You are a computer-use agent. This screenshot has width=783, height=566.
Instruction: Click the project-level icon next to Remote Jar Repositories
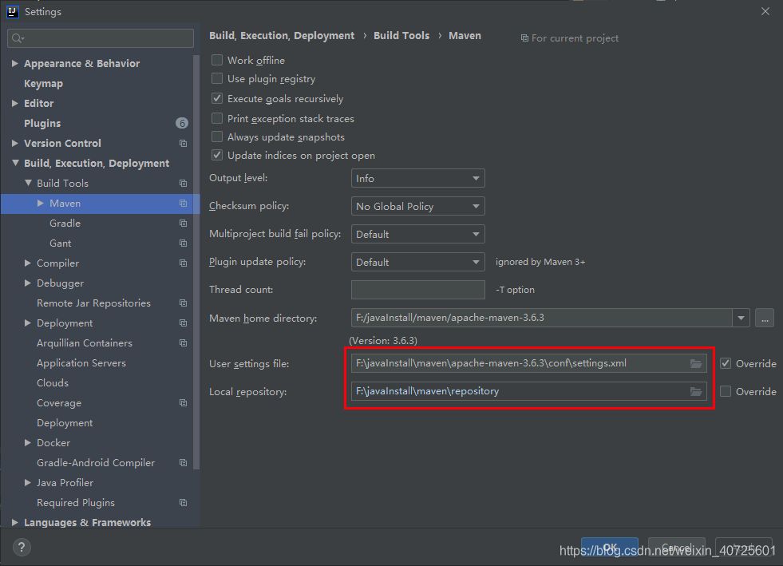184,303
